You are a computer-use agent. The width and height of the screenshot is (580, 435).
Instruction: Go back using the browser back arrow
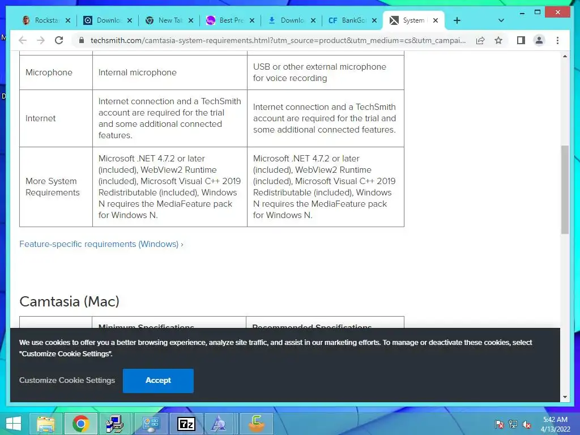[x=23, y=40]
